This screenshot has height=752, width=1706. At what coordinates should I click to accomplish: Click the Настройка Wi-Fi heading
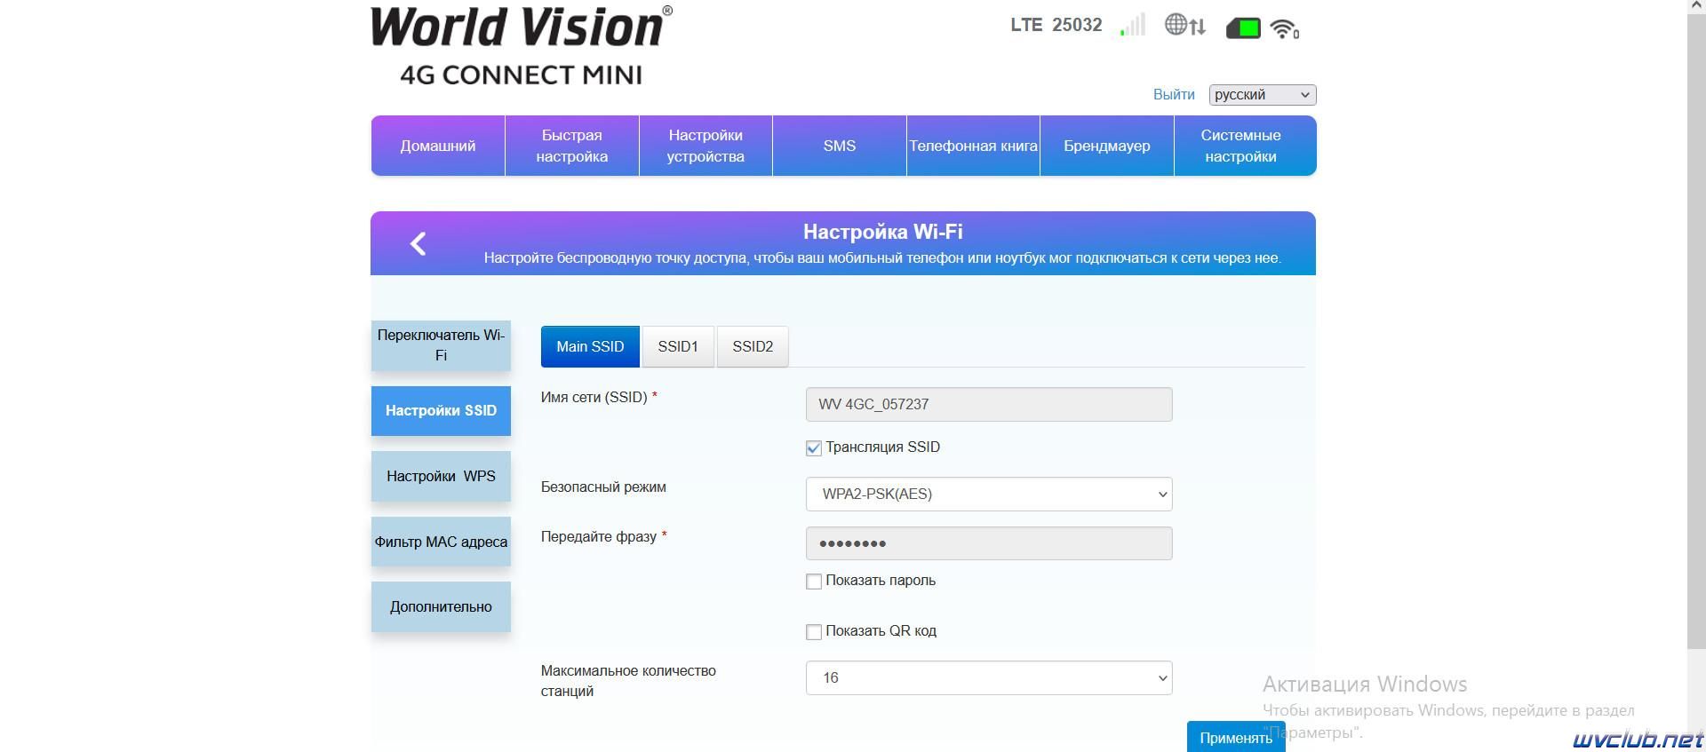[882, 232]
